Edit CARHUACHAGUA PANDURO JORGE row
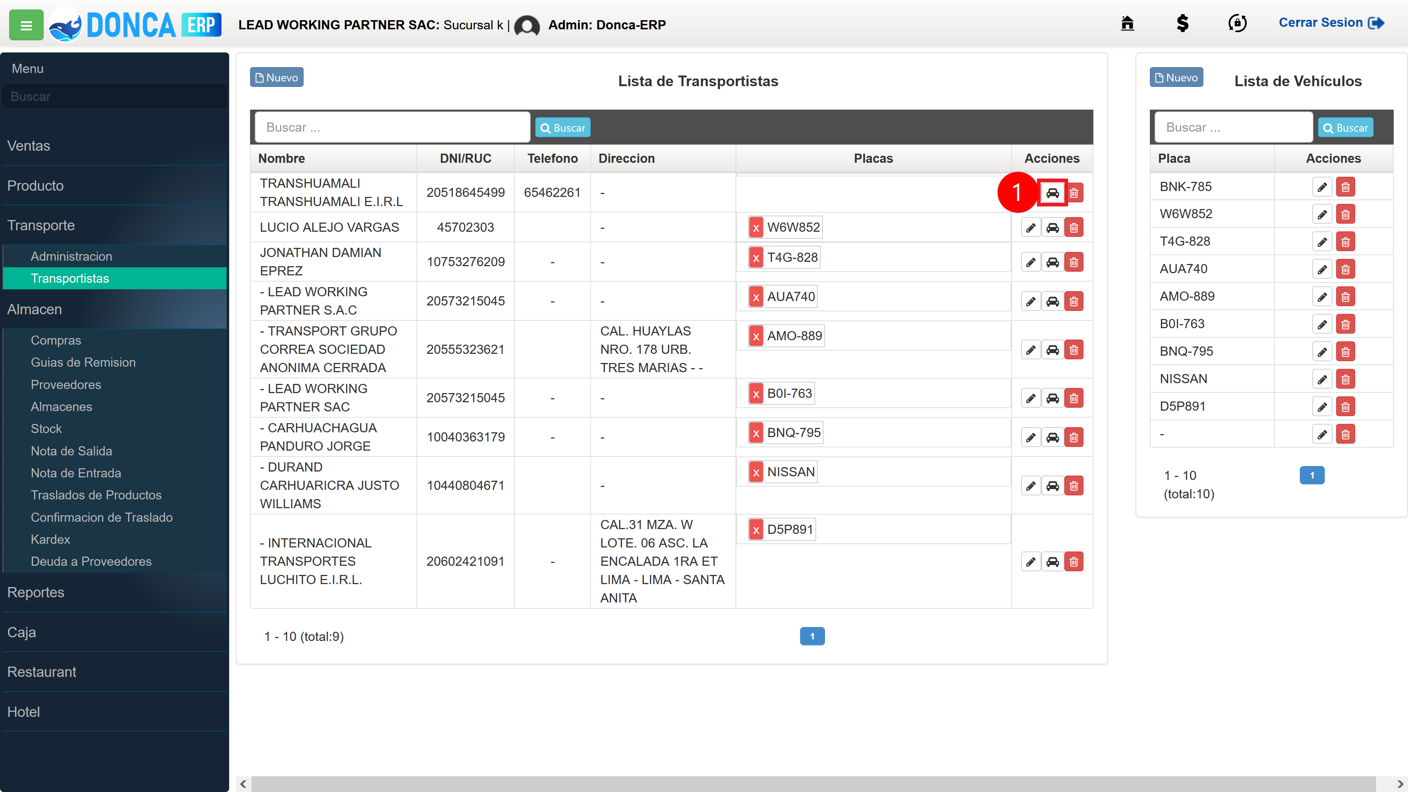The width and height of the screenshot is (1408, 792). tap(1030, 437)
